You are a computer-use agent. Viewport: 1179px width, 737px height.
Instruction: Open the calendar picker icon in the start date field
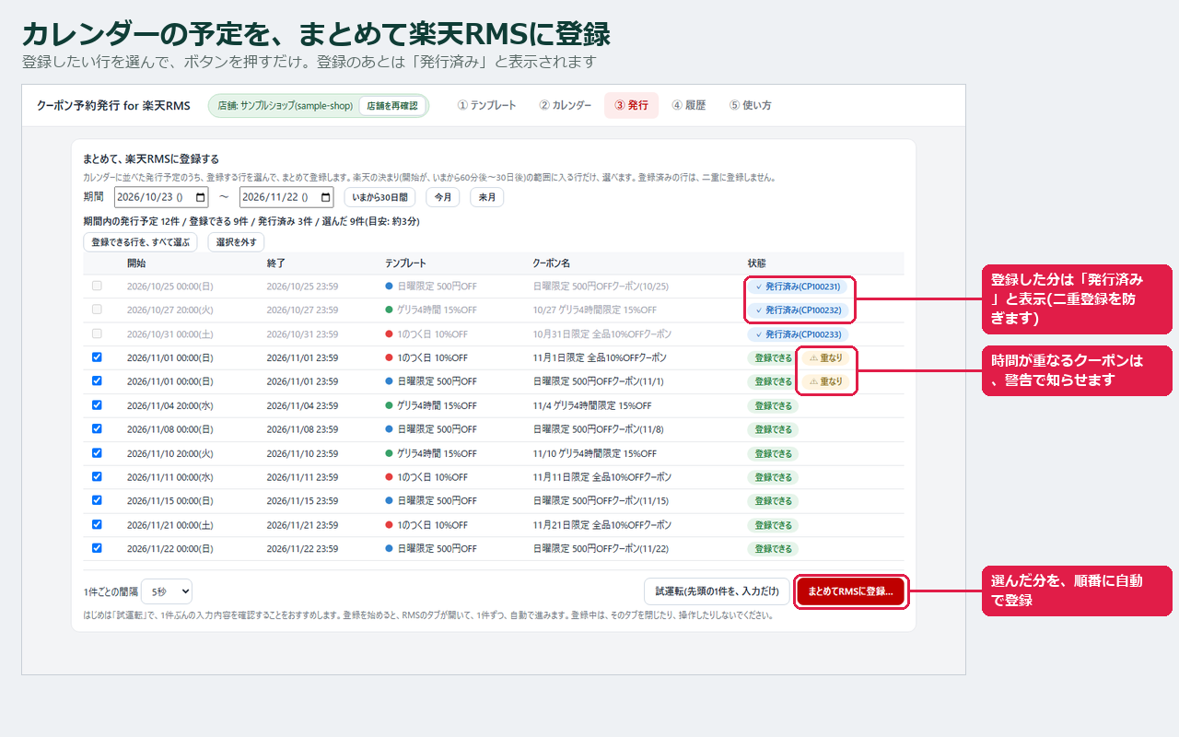[x=200, y=197]
